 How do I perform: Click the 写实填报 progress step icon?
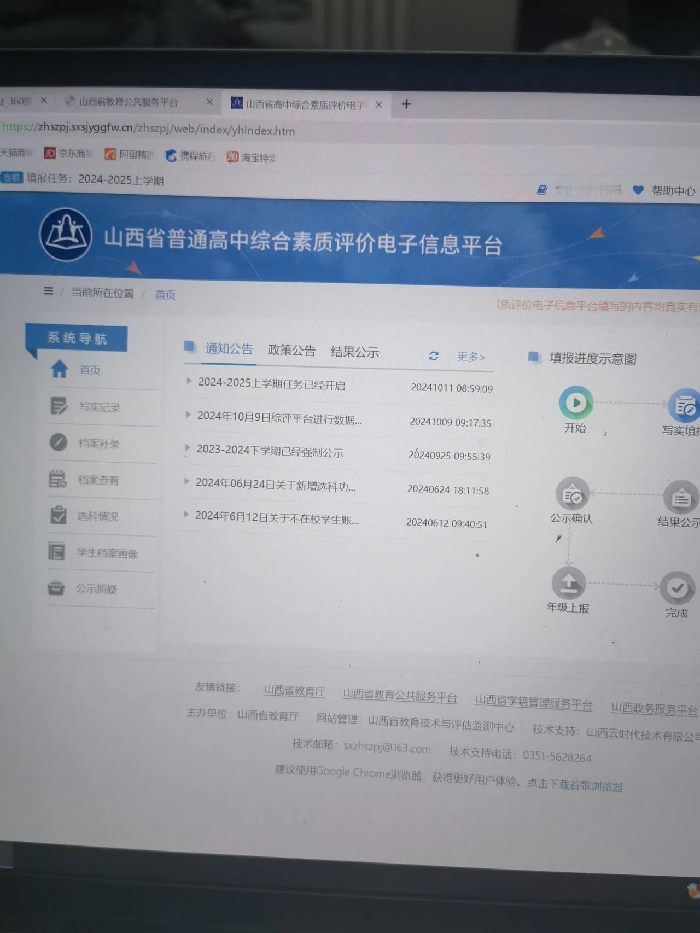click(x=685, y=406)
